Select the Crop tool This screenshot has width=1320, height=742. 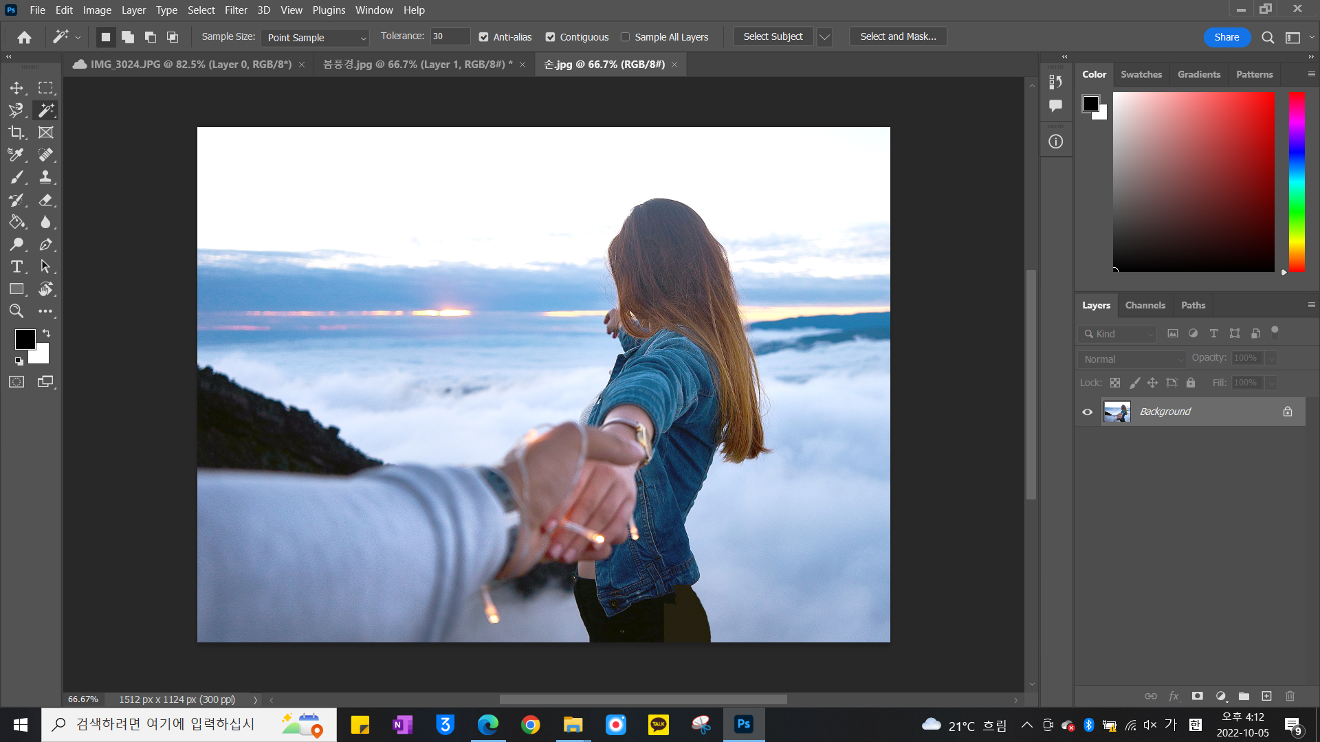16,133
